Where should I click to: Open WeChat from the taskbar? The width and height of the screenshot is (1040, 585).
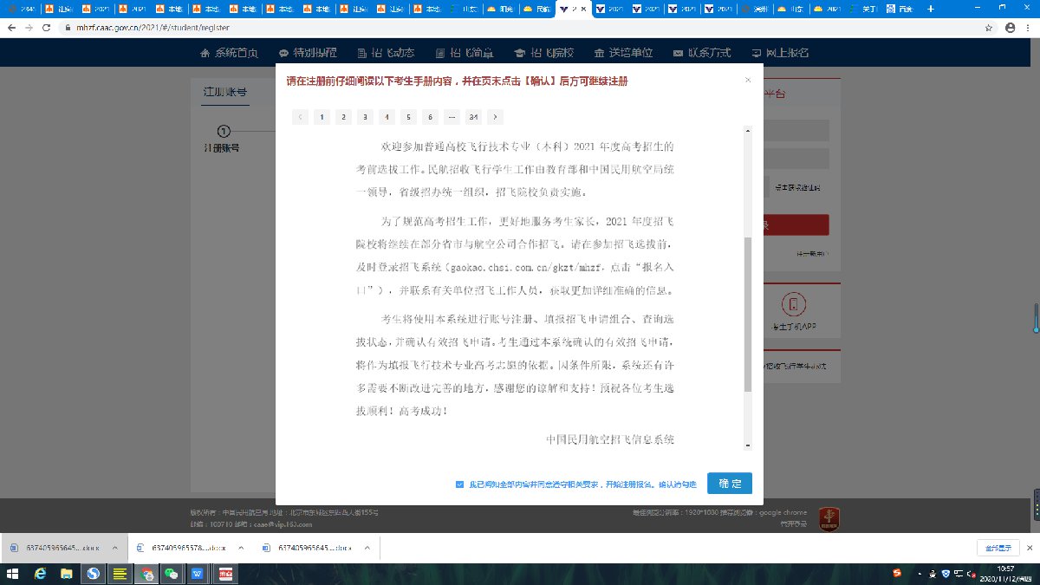172,574
